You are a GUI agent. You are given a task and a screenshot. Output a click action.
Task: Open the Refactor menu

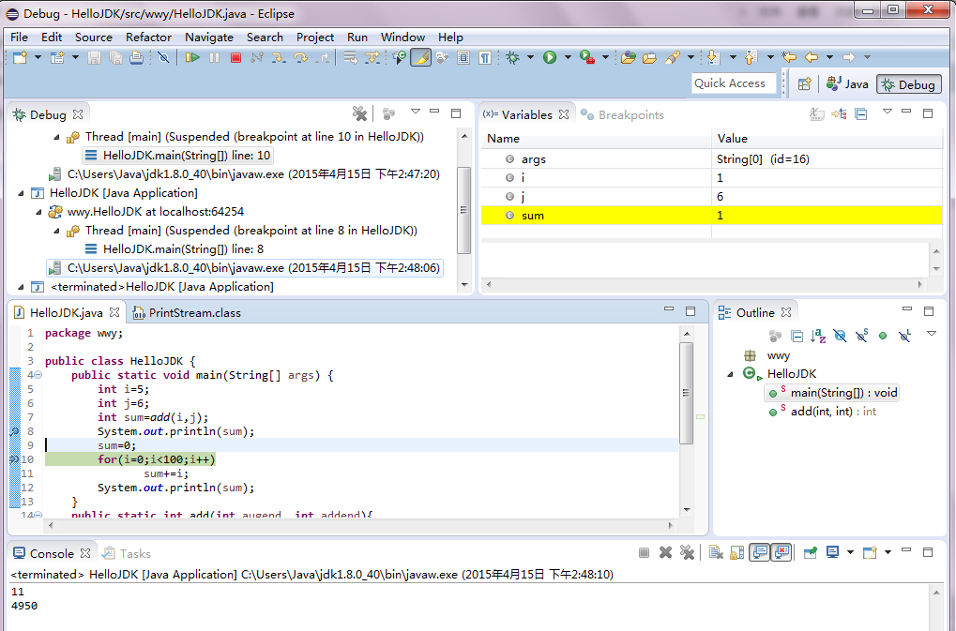coord(148,38)
